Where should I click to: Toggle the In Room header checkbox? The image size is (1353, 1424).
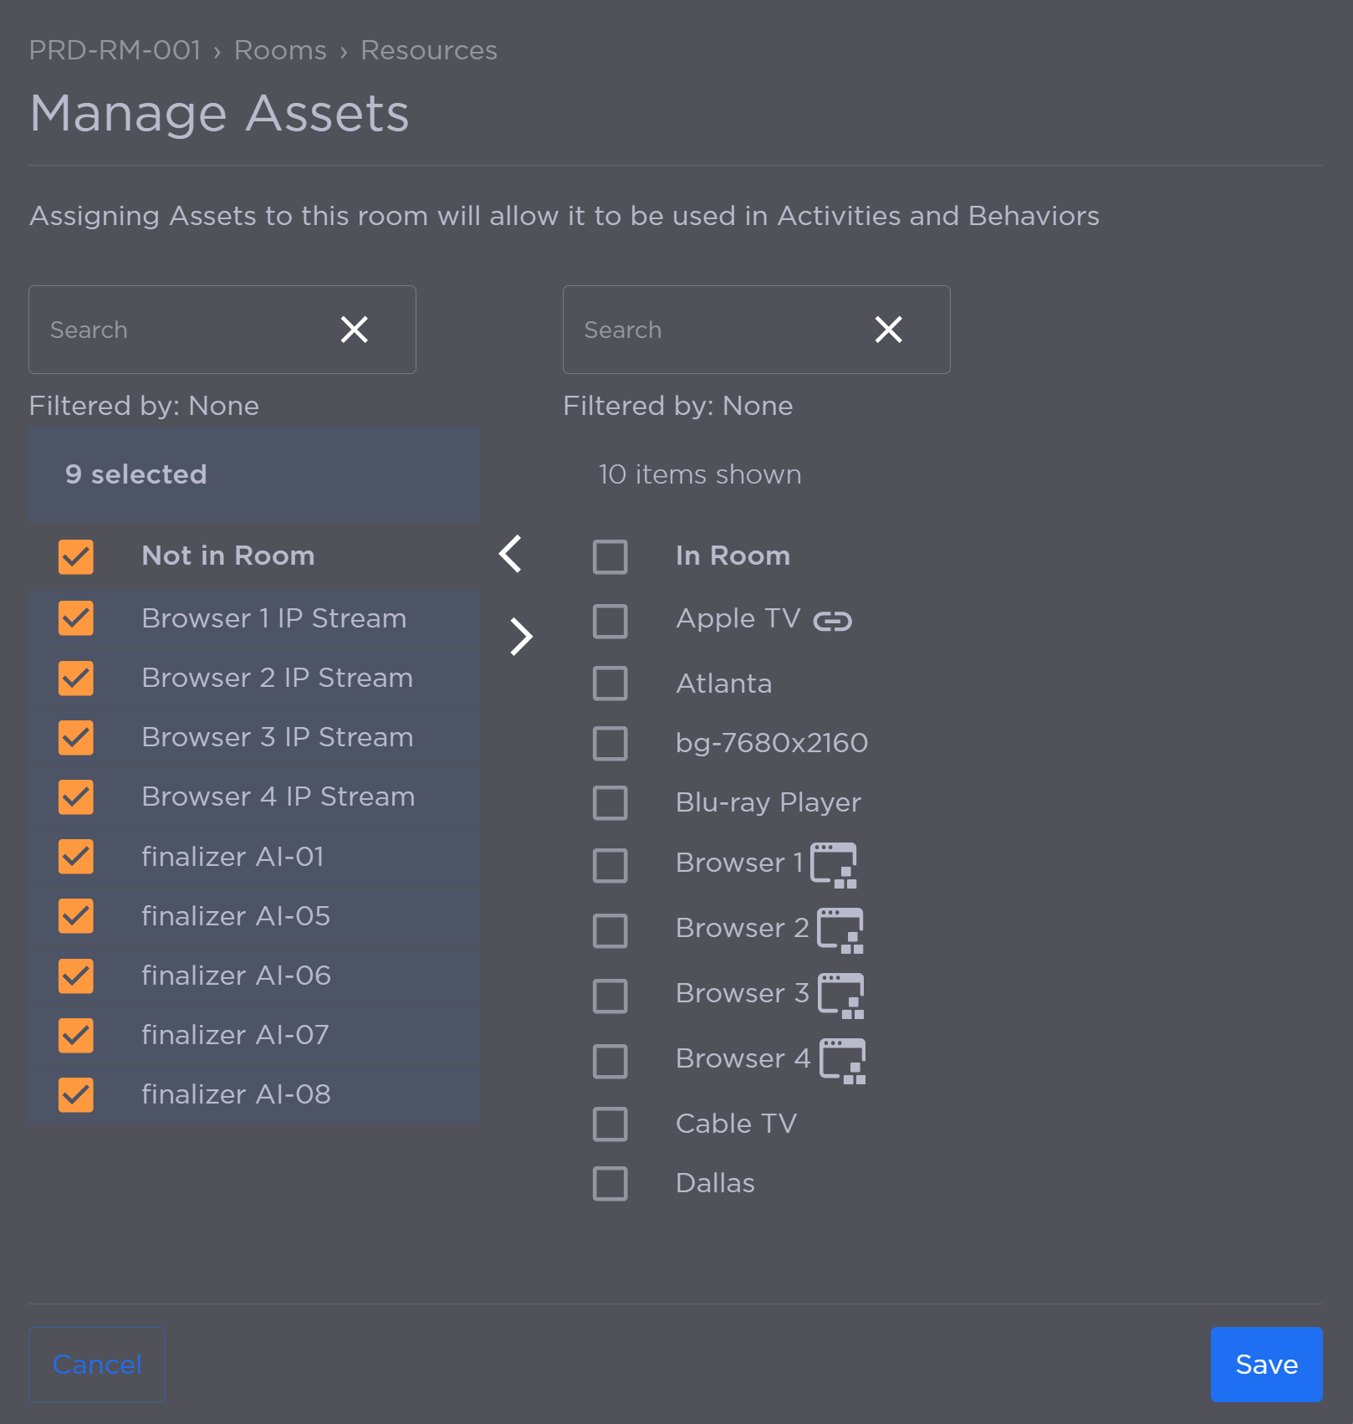pyautogui.click(x=610, y=556)
